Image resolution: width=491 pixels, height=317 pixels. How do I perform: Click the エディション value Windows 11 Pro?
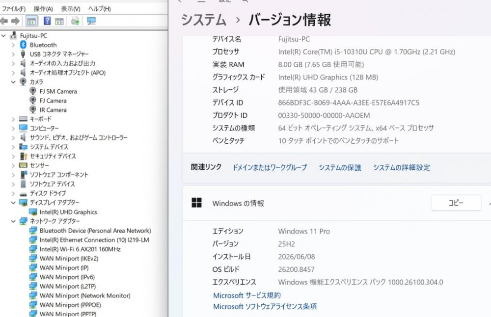pos(304,231)
